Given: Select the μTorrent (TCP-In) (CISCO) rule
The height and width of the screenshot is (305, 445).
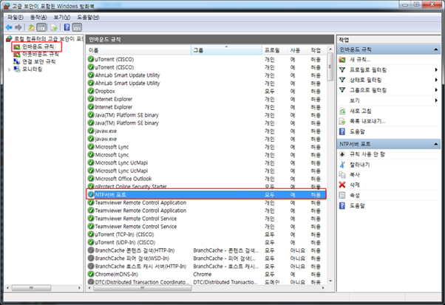Looking at the screenshot, I should coord(206,234).
